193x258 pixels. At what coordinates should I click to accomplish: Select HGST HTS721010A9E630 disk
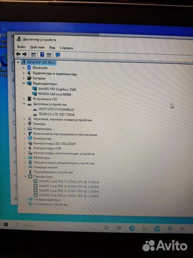click(x=56, y=109)
